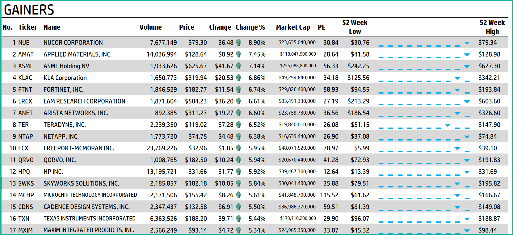Click the 52 Week High column header
Viewport: 513px width, 235px height.
[x=492, y=27]
